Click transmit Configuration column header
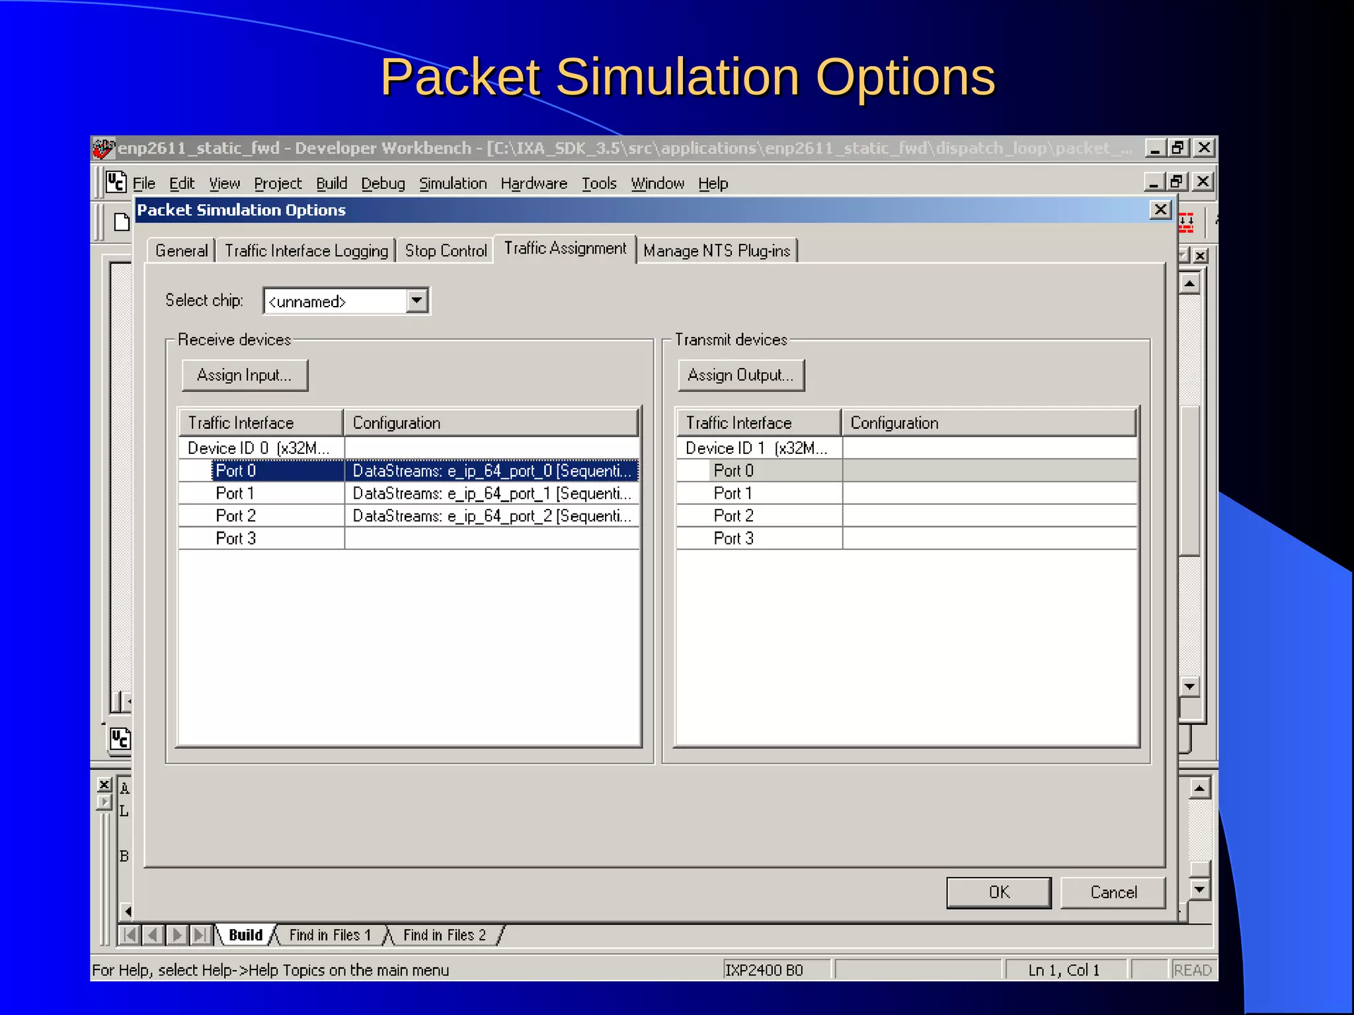 coord(989,423)
